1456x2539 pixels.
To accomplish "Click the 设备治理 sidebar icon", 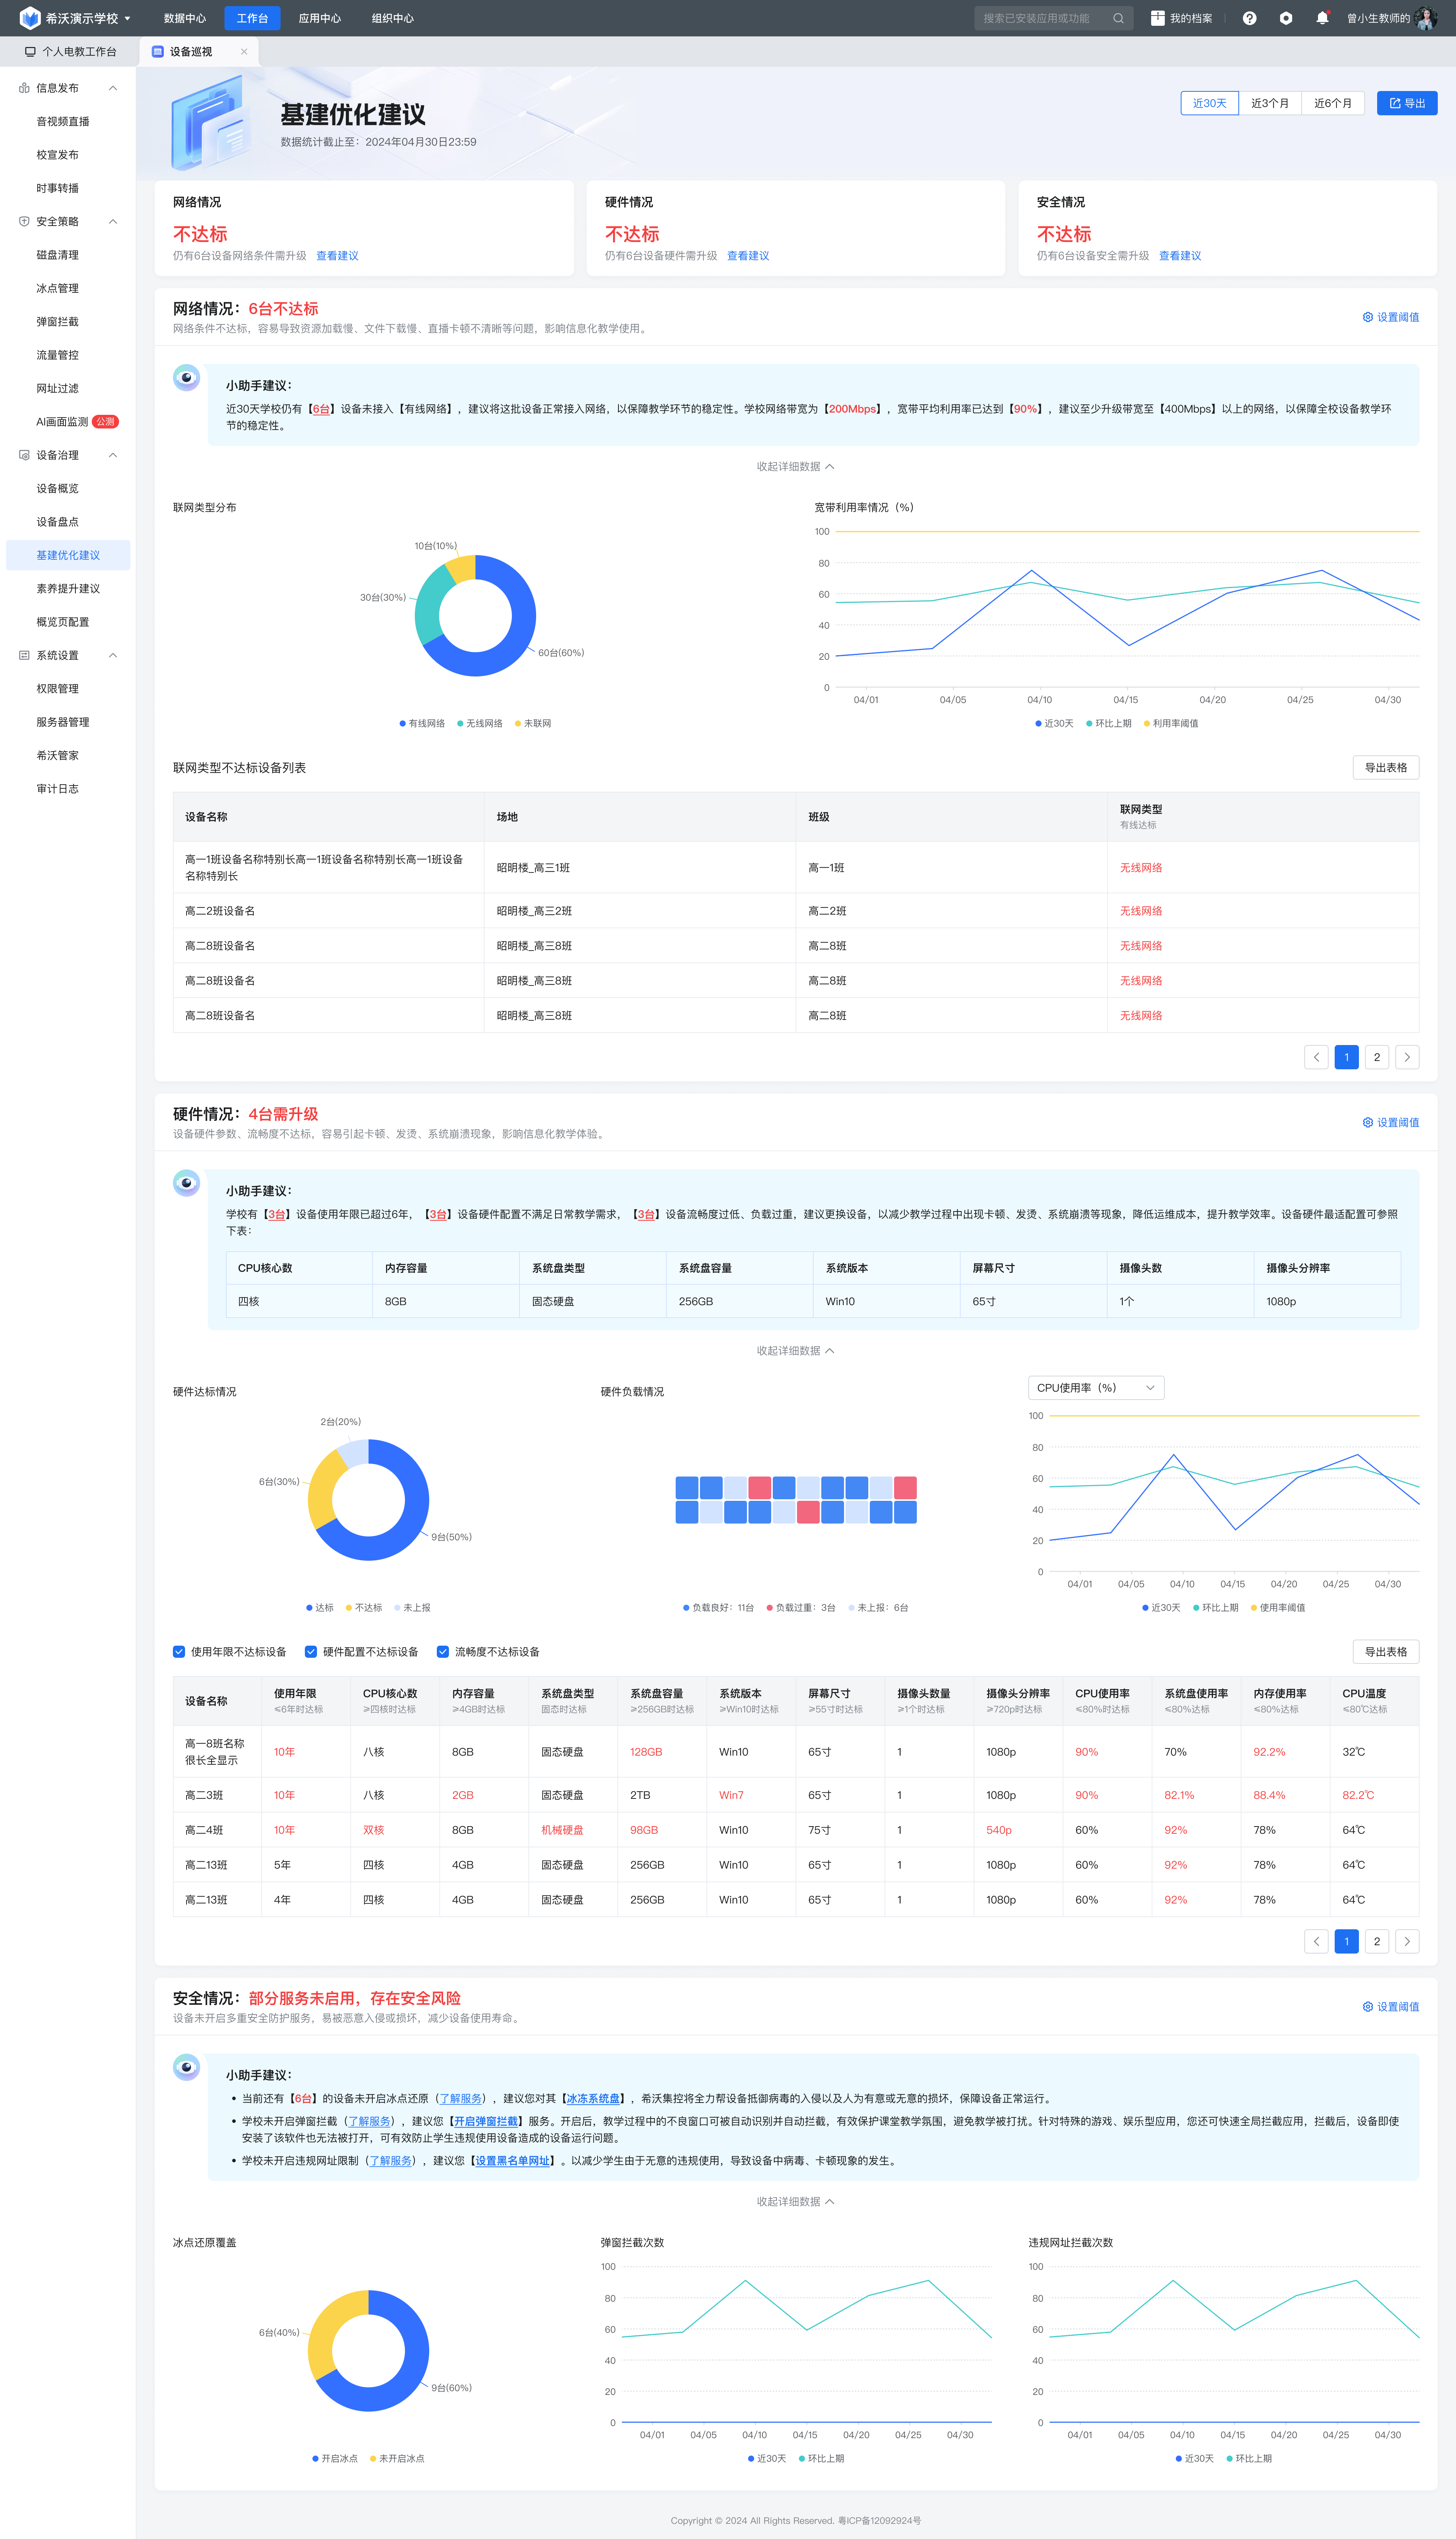I will pyautogui.click(x=24, y=455).
